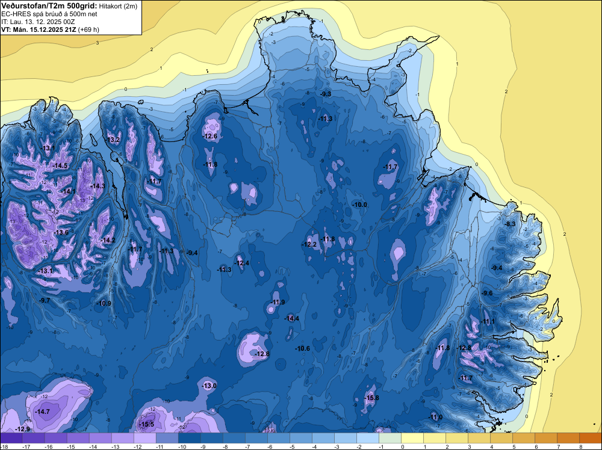
Task: Click the -13.6 temperature label
Action: (x=61, y=232)
